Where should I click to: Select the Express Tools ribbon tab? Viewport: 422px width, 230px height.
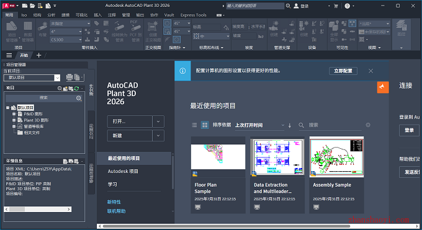[x=193, y=15]
